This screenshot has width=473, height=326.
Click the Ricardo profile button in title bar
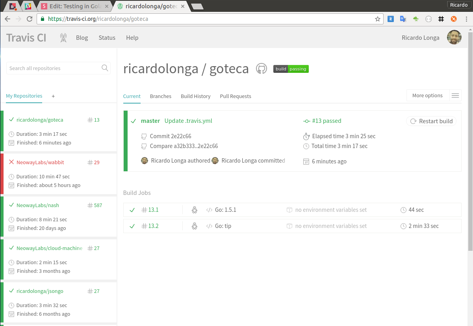point(459,5)
